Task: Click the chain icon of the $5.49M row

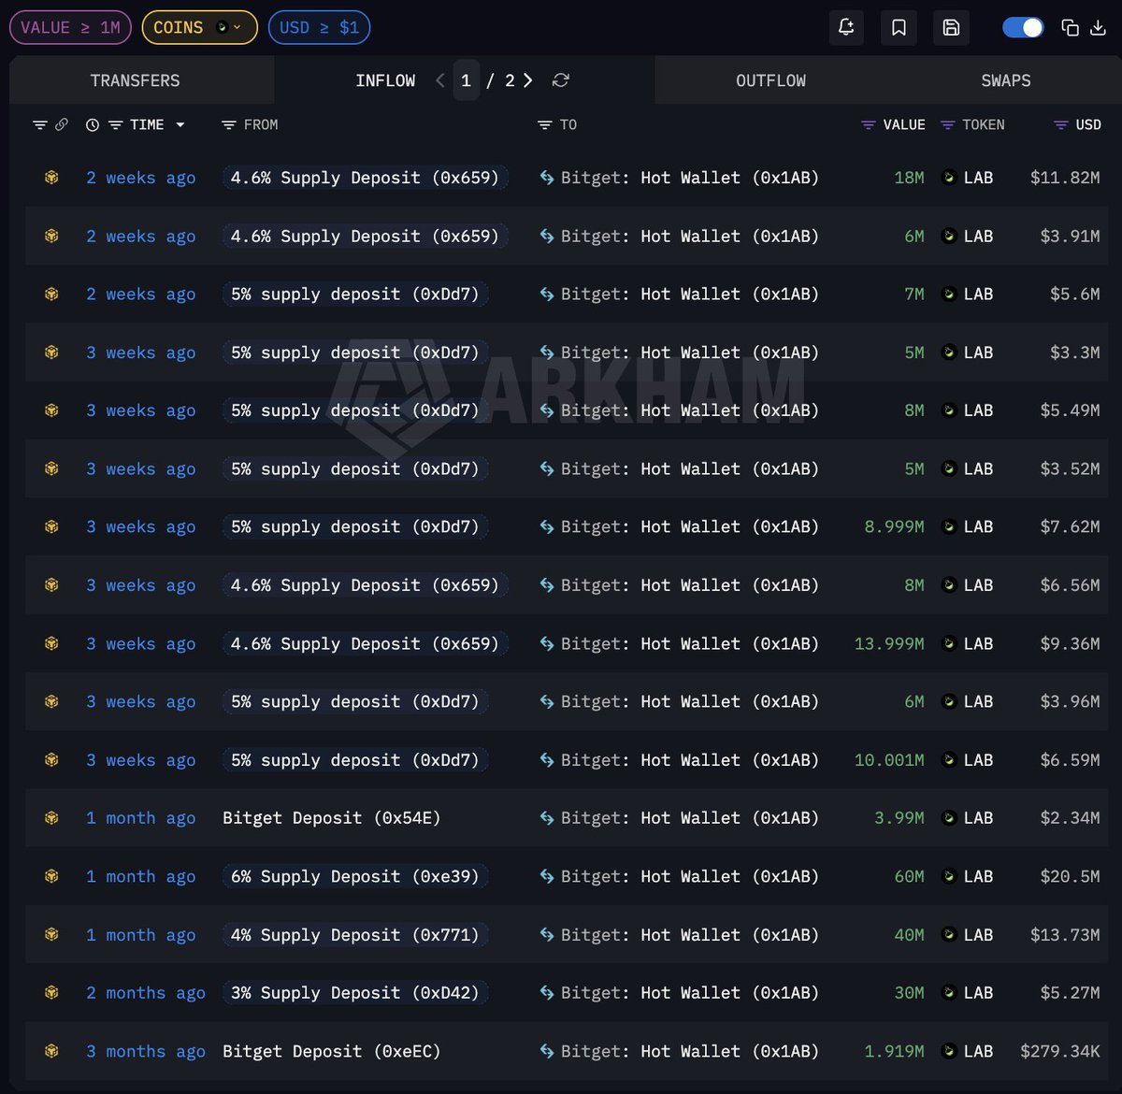Action: pyautogui.click(x=51, y=410)
